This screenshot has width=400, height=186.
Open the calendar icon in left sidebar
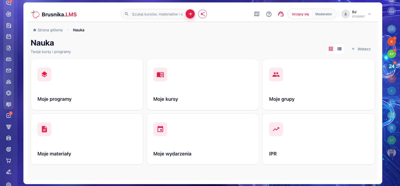[9, 37]
